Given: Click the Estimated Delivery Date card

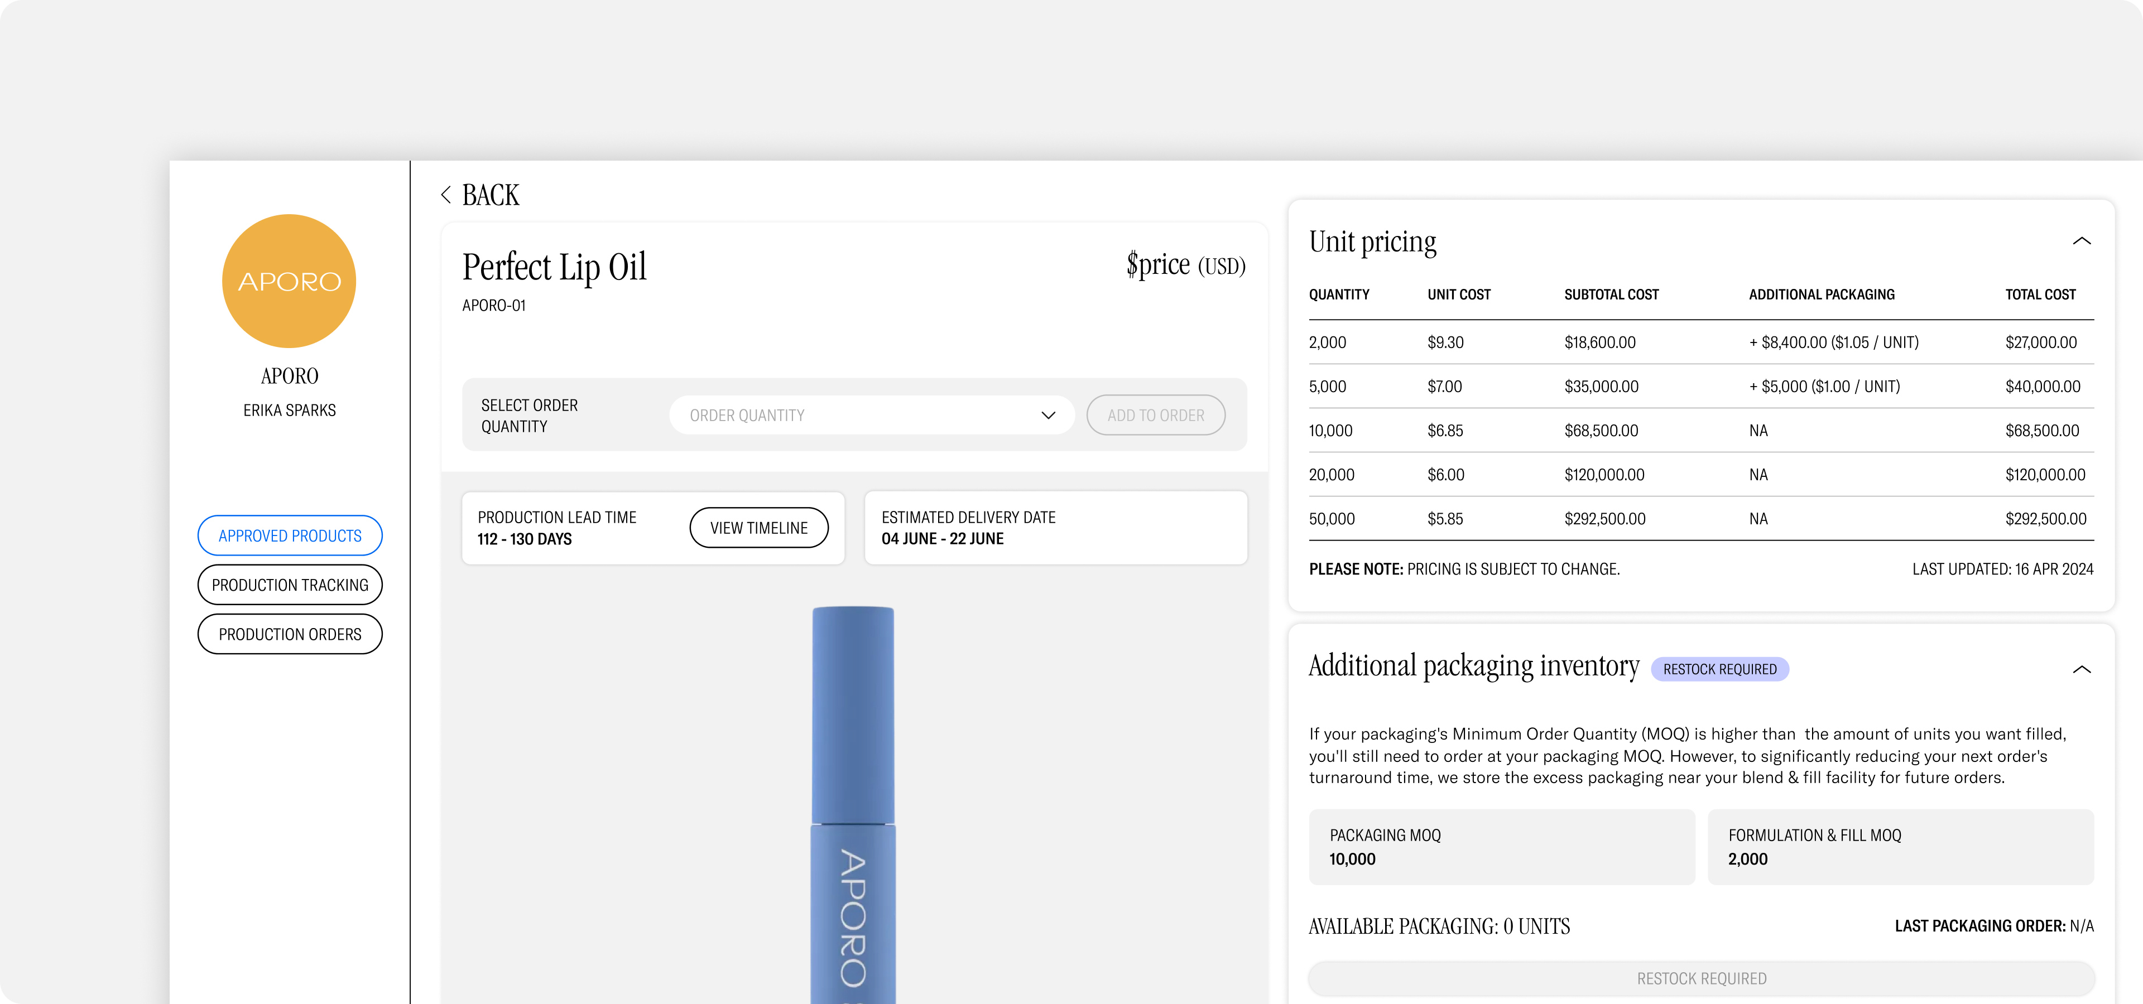Looking at the screenshot, I should [1055, 528].
